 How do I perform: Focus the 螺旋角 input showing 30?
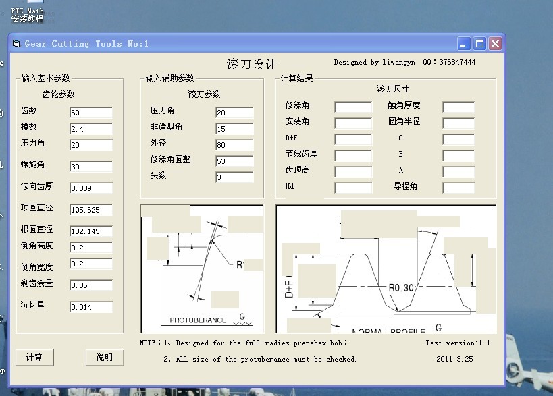91,166
